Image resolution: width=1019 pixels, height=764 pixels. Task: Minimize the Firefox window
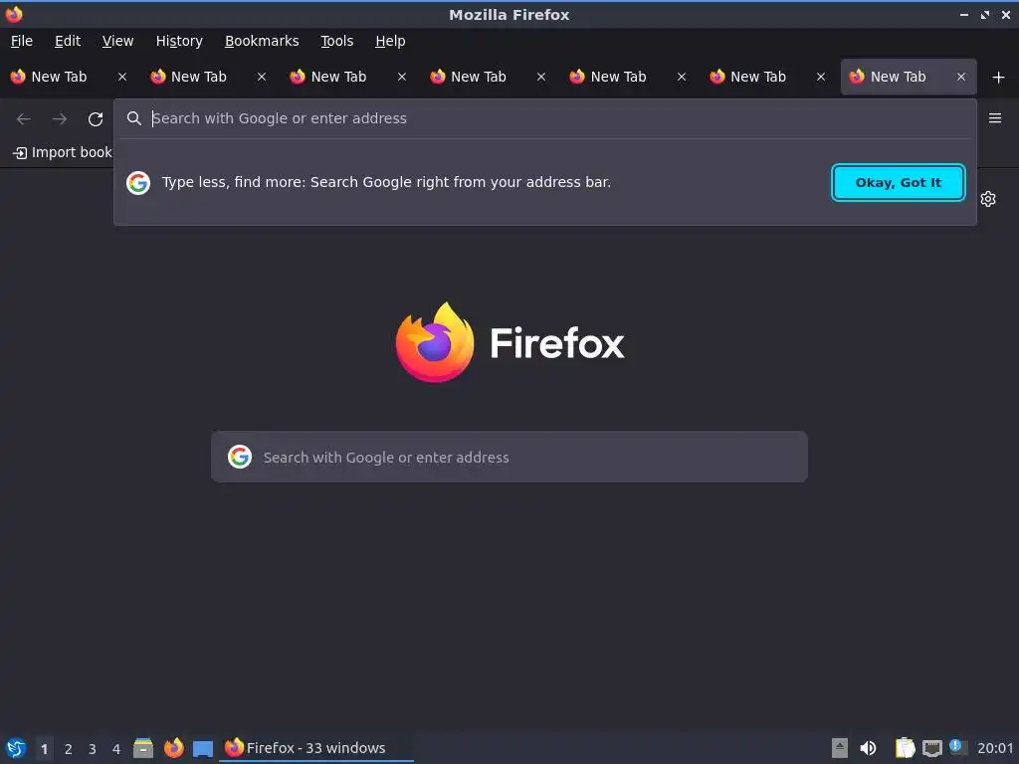(x=963, y=14)
